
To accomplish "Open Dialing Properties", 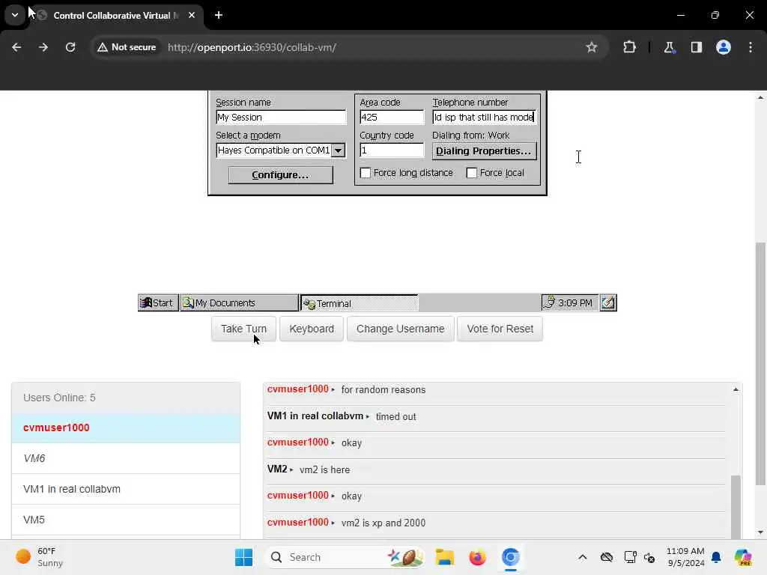I will click(x=484, y=151).
